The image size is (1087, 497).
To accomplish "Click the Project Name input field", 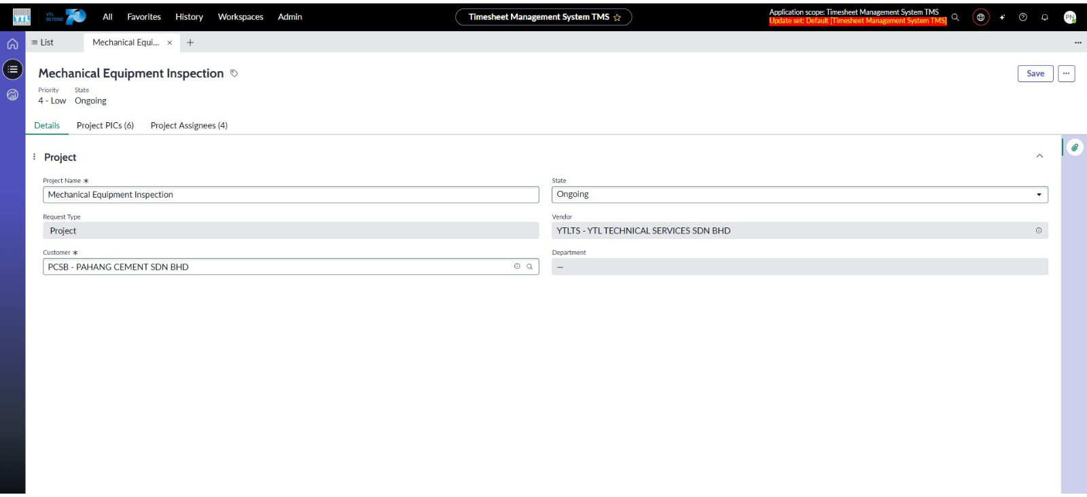I will point(291,195).
